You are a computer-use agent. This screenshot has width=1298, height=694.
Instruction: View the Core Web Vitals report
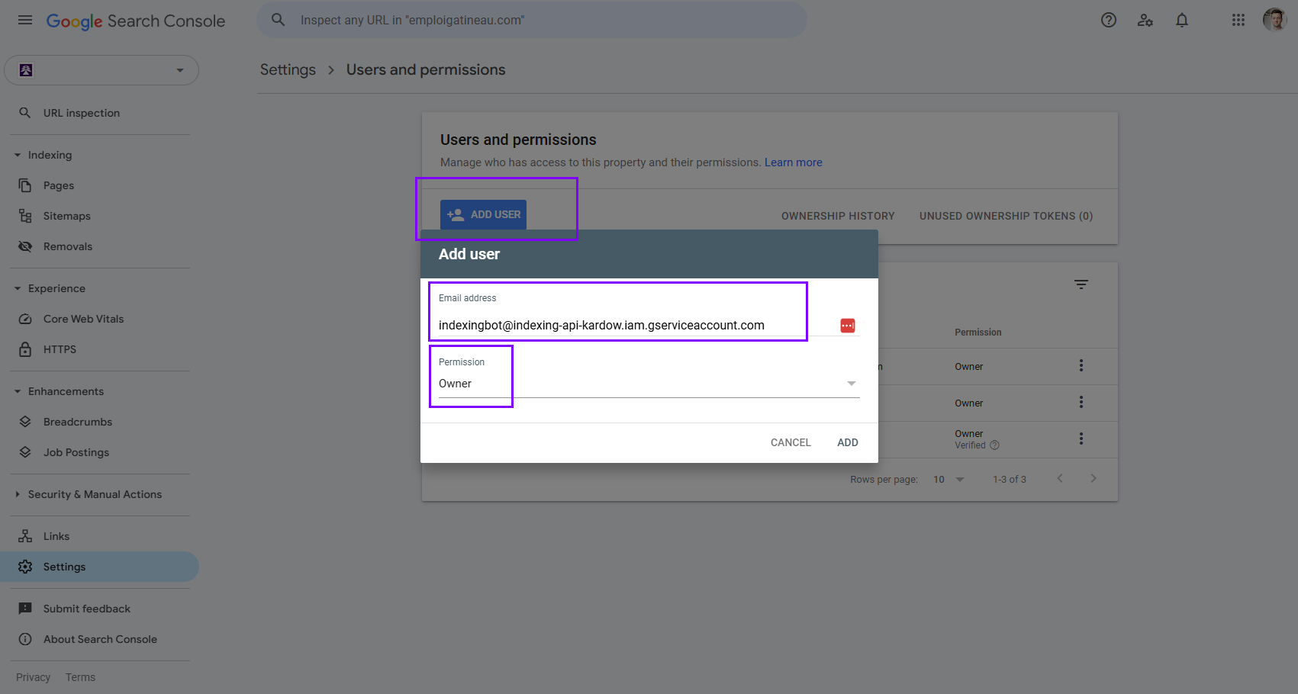[x=84, y=319]
